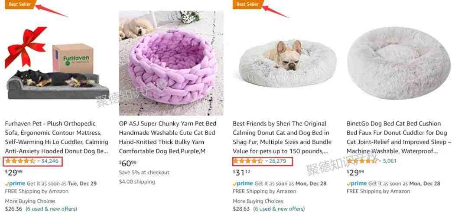Open the star rating on the Furhaven Pet listing
This screenshot has width=468, height=216.
tap(20, 161)
